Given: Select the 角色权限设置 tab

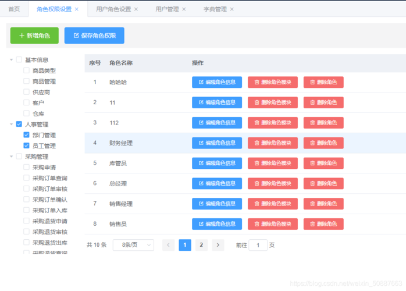Looking at the screenshot, I should (54, 9).
